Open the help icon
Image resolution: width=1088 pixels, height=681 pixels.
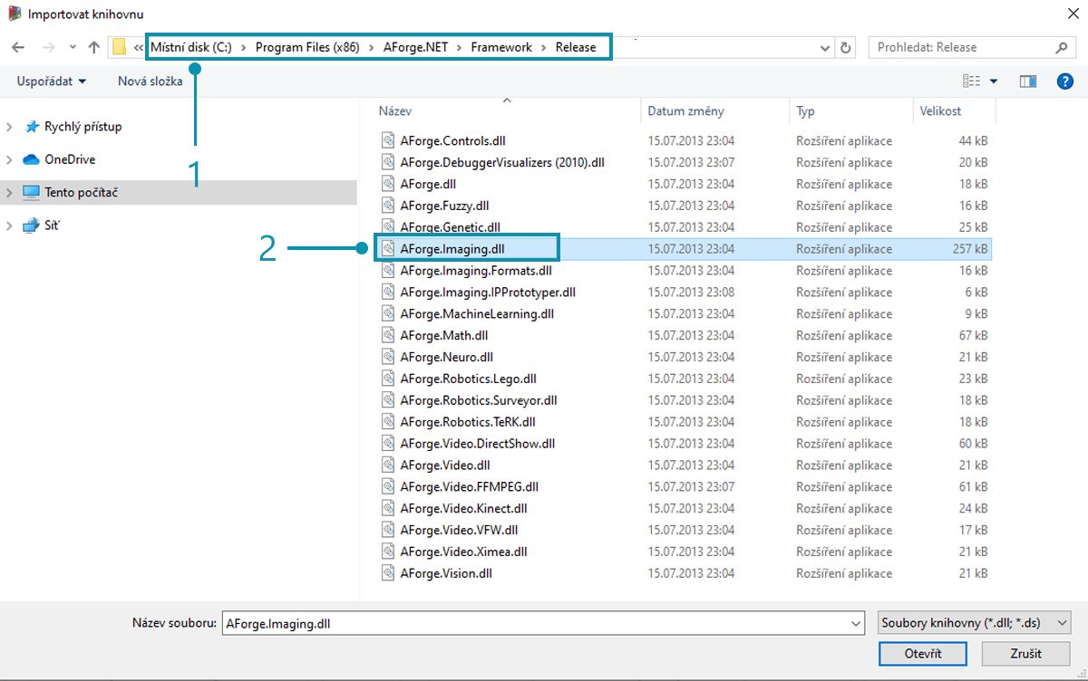[1065, 82]
